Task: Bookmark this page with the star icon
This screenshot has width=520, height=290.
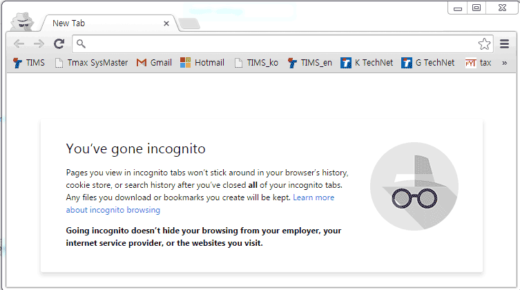Action: click(x=484, y=43)
